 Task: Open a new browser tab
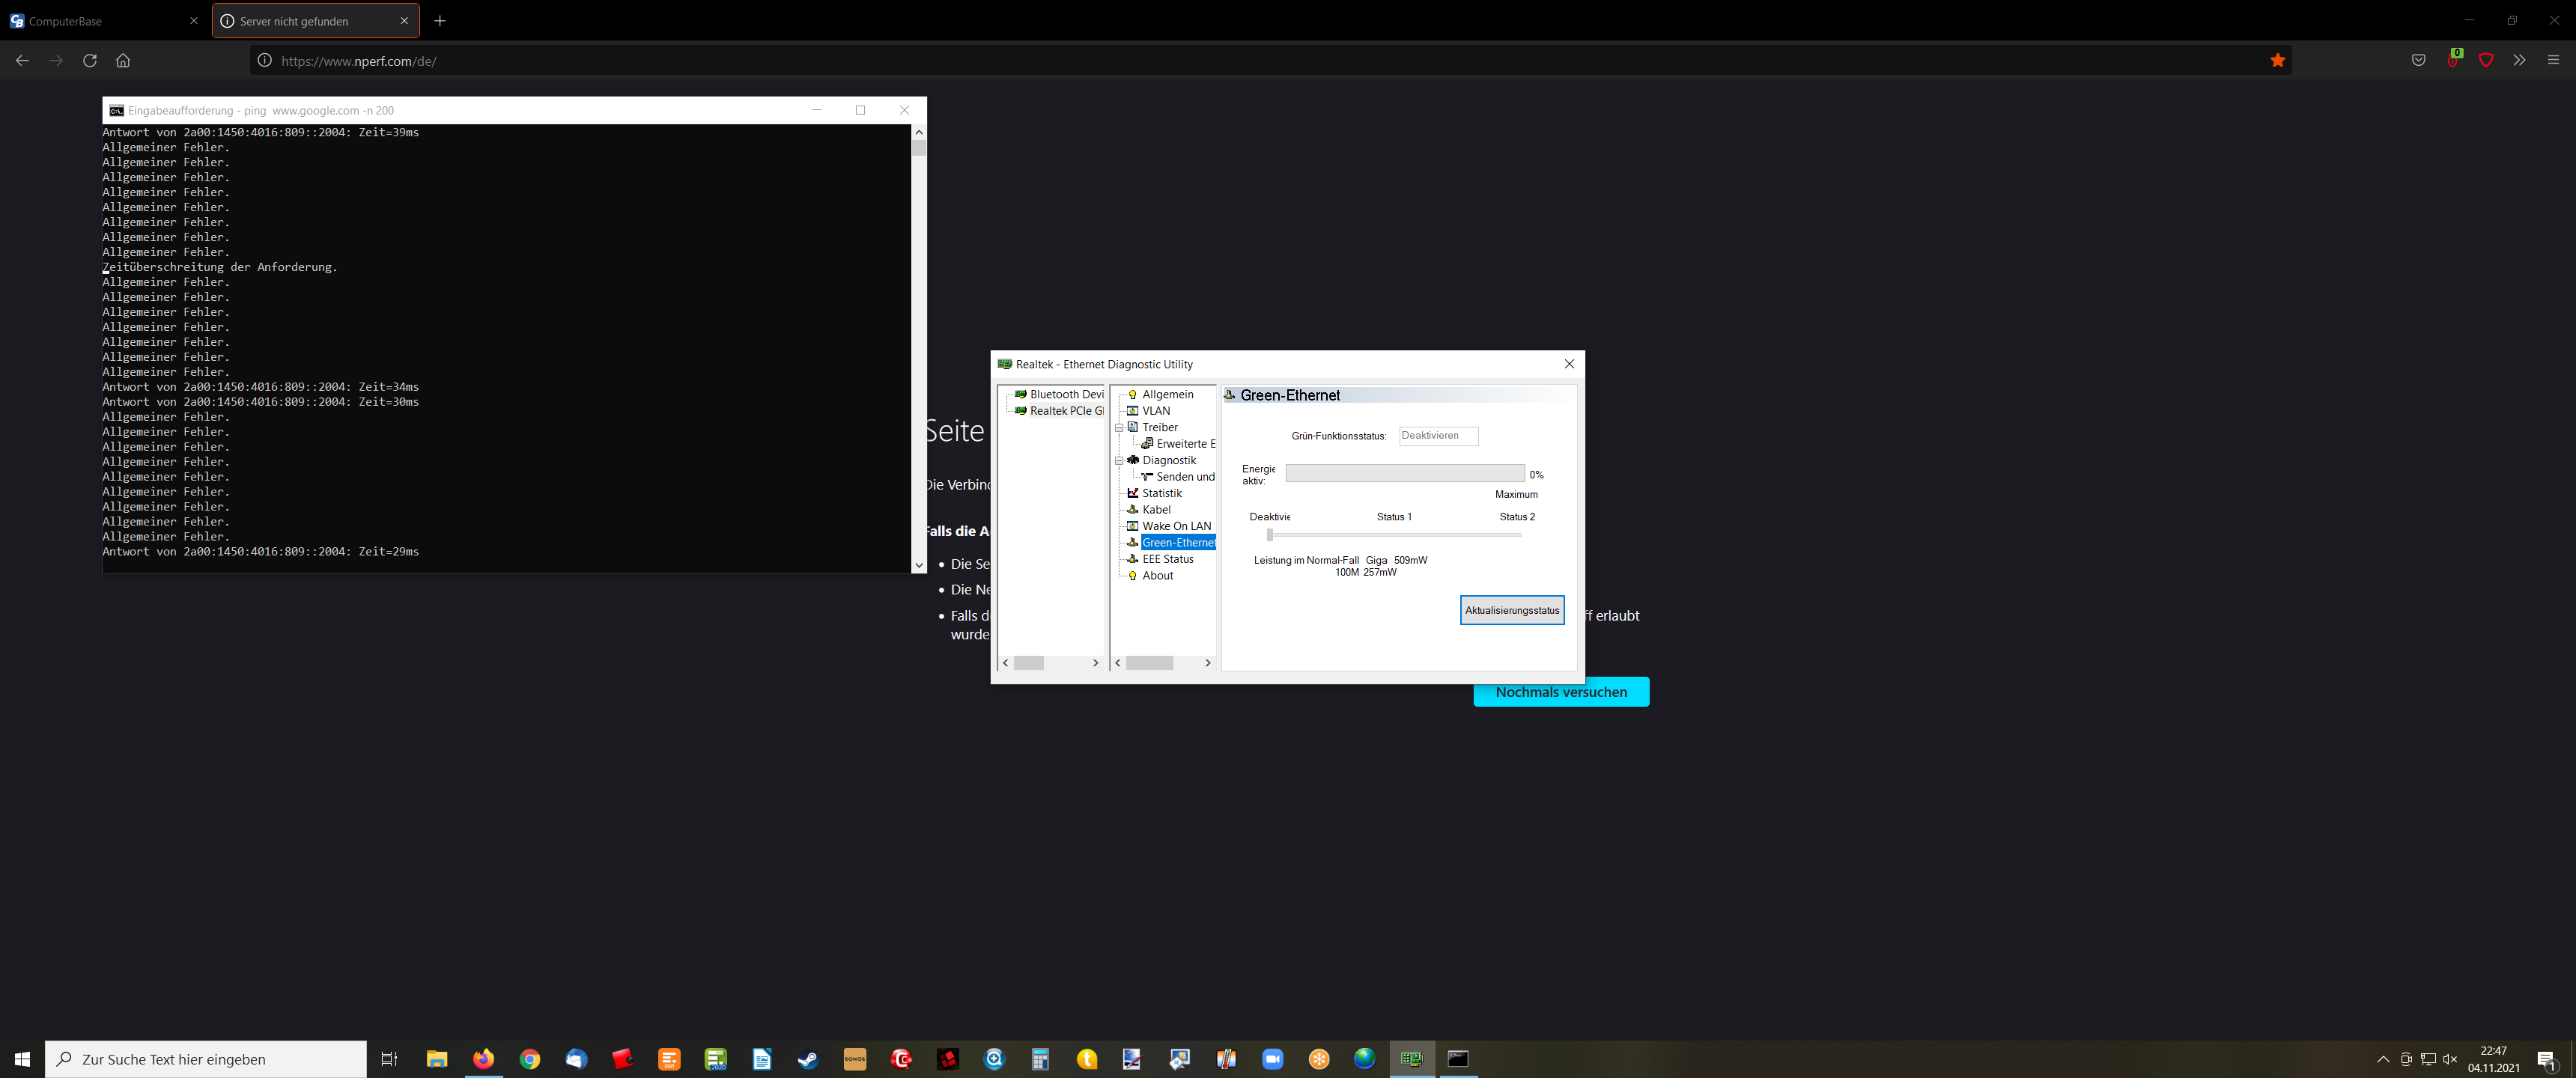(x=440, y=21)
